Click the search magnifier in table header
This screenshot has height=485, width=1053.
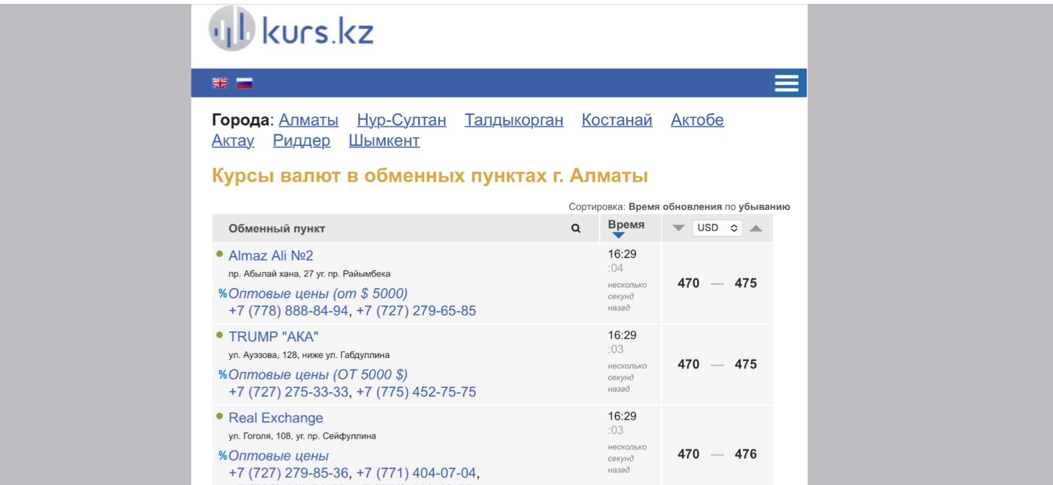coord(576,228)
